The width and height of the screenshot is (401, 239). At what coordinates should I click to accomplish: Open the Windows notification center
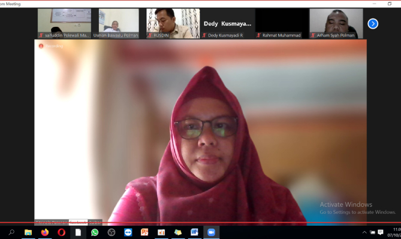pyautogui.click(x=381, y=232)
